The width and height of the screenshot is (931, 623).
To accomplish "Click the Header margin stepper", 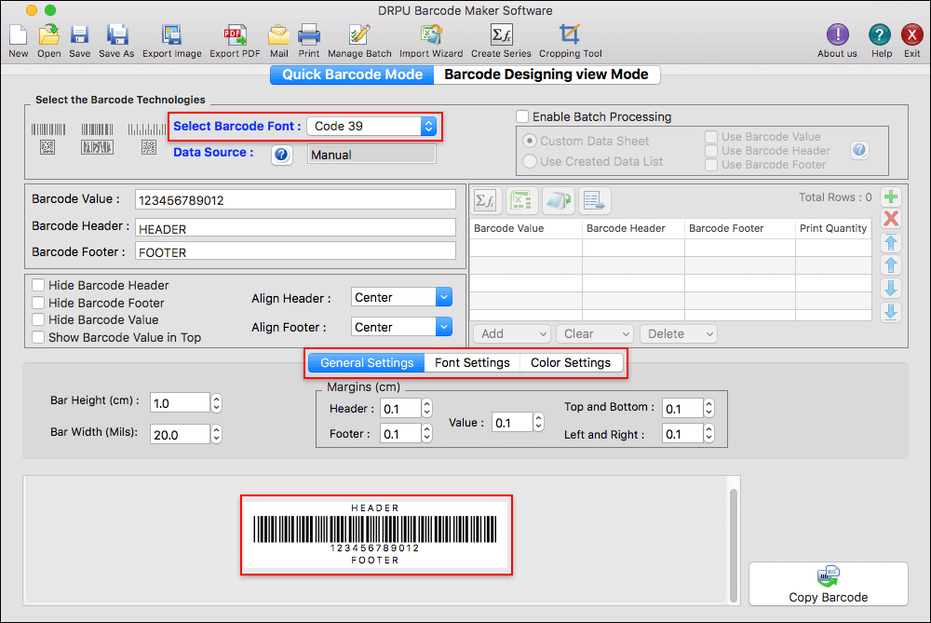I will click(427, 409).
